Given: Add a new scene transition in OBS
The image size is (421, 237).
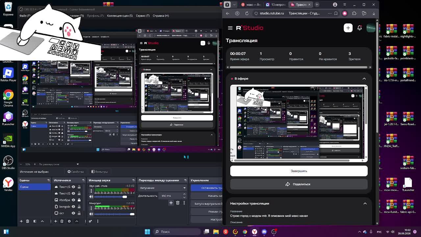Looking at the screenshot, I should point(171,203).
